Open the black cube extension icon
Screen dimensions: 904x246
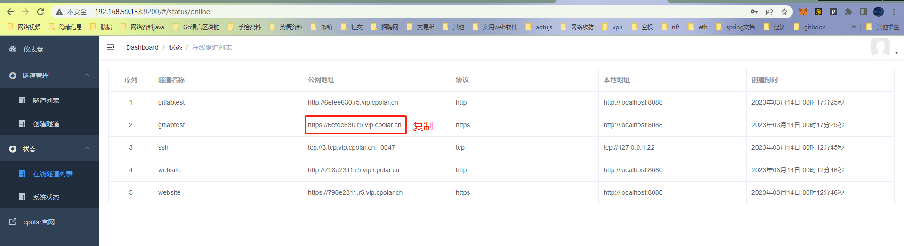point(818,12)
